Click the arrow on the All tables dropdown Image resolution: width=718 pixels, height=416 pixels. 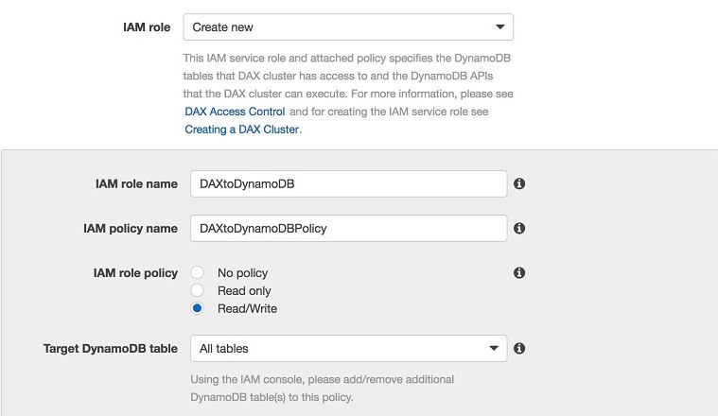pyautogui.click(x=493, y=349)
